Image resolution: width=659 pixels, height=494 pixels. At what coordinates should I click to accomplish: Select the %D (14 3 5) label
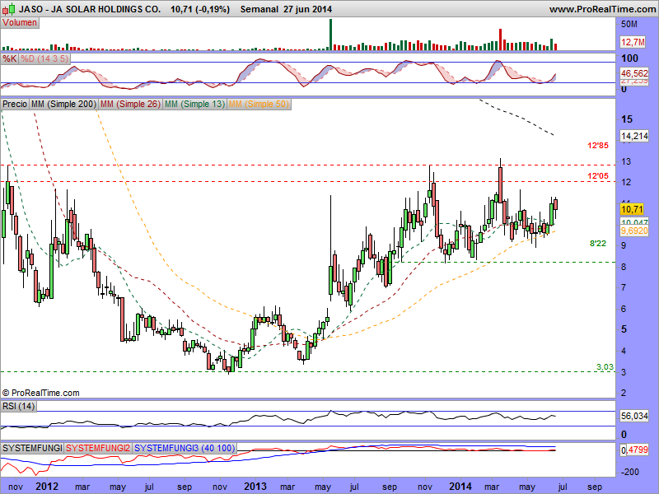[44, 58]
